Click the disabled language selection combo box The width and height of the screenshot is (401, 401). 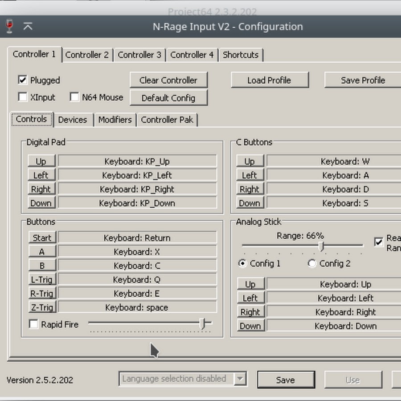pyautogui.click(x=183, y=379)
